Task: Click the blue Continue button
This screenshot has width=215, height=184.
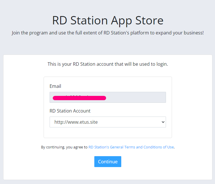Action: (x=107, y=162)
